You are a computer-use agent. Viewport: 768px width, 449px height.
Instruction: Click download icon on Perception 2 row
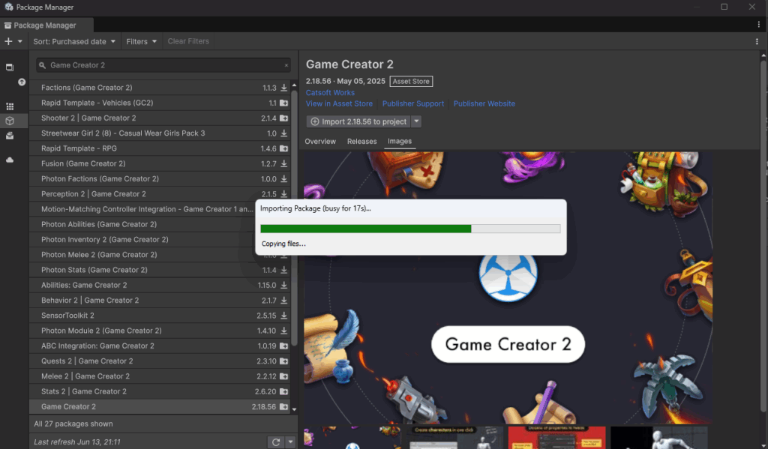283,194
